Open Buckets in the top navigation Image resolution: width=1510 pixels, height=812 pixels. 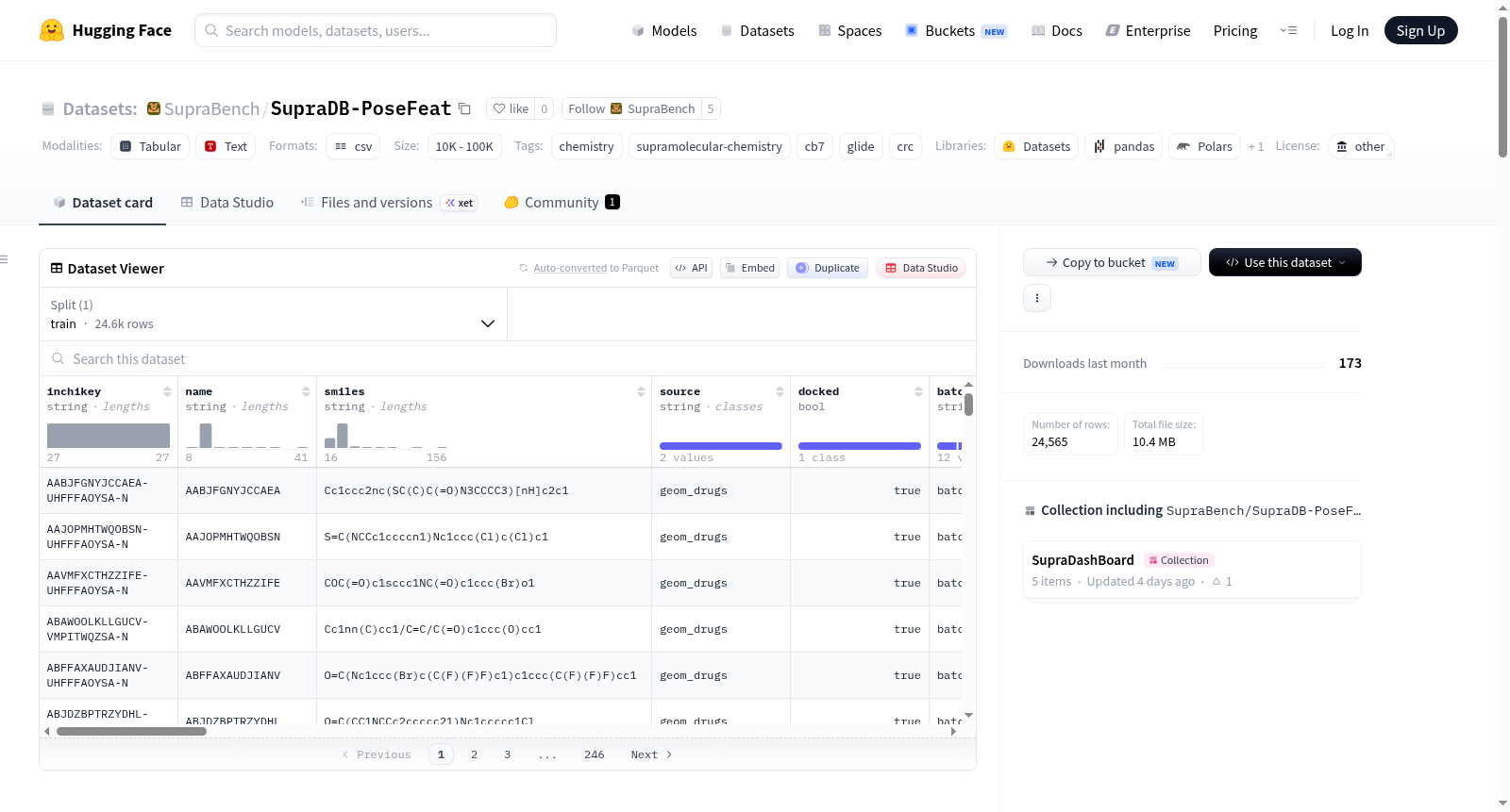pos(956,31)
